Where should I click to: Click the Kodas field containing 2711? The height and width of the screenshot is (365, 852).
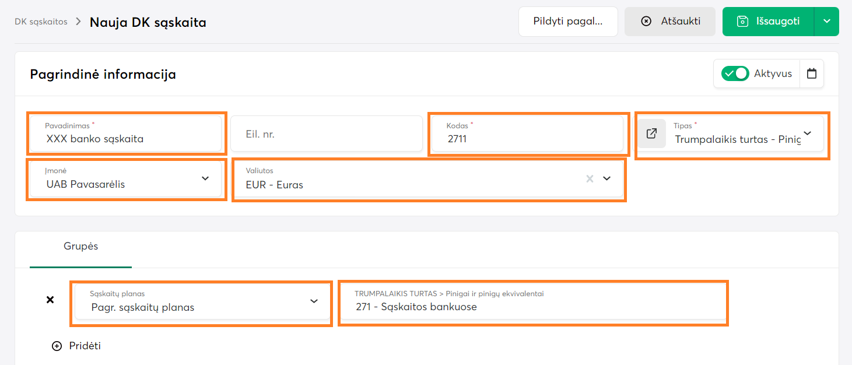click(529, 139)
